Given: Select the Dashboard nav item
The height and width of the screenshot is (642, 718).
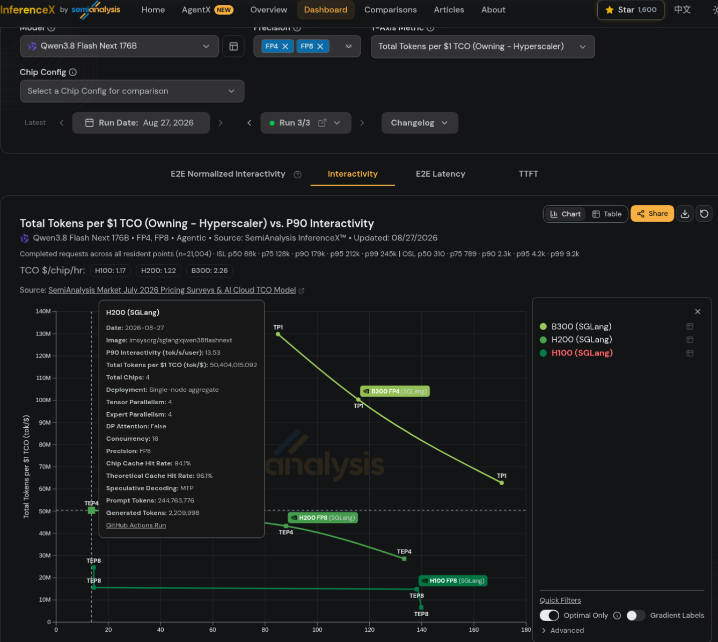Looking at the screenshot, I should (326, 10).
